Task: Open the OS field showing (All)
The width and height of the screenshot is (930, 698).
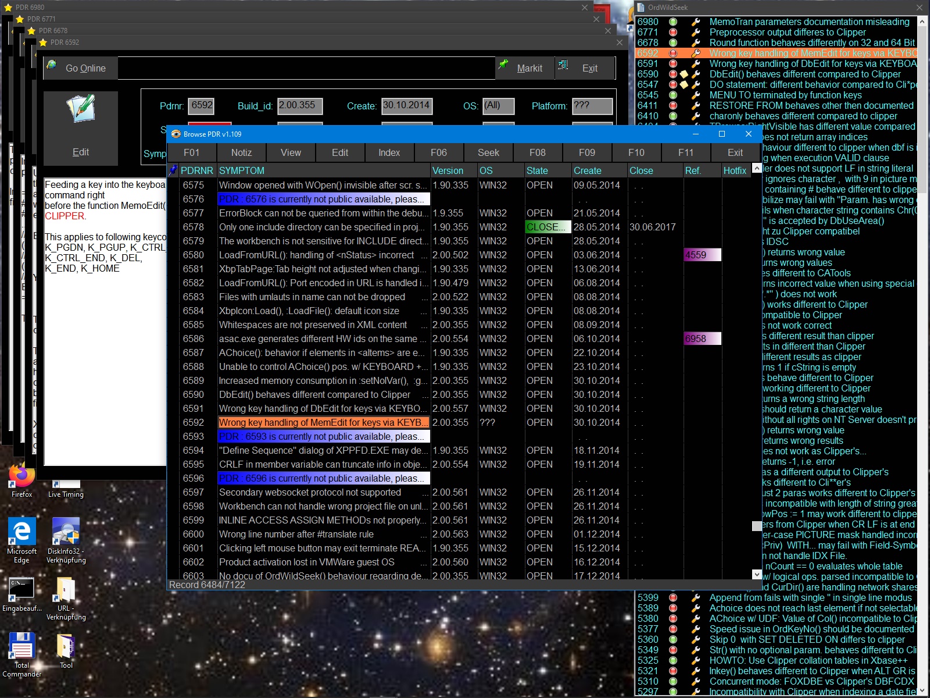Action: click(499, 106)
